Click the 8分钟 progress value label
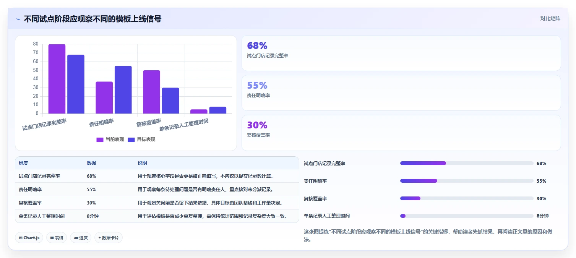Screen dimensions: 576x258 pos(542,216)
